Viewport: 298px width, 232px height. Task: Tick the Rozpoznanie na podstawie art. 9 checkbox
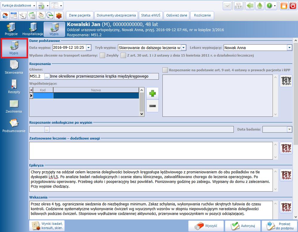tap(165, 70)
